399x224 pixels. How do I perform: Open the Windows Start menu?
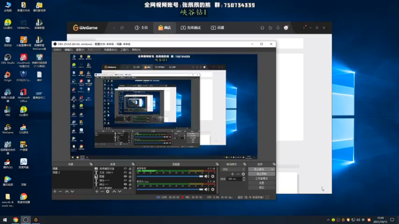[x=5, y=220]
